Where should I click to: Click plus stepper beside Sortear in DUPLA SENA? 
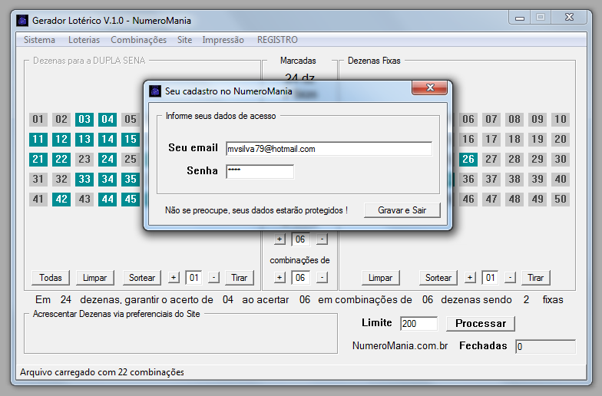[x=174, y=278]
